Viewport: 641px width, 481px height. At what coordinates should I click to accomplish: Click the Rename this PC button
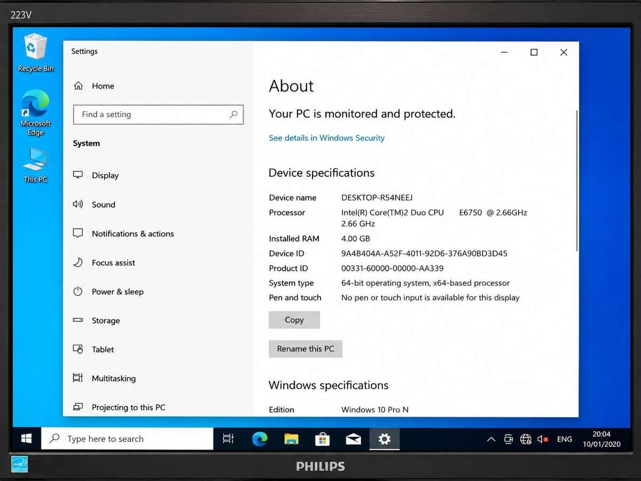click(306, 349)
